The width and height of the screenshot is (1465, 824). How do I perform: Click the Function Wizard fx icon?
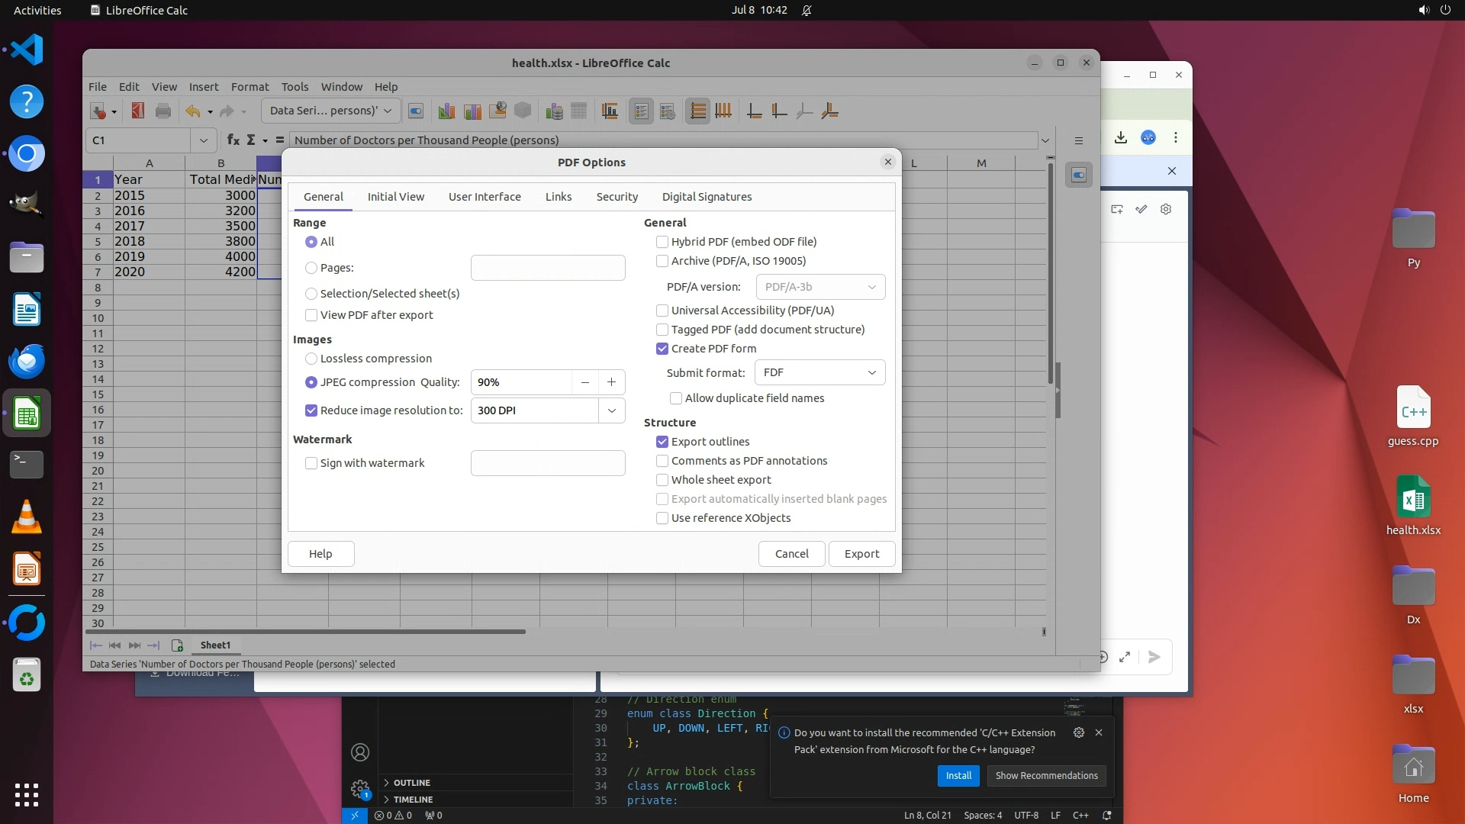click(x=233, y=140)
